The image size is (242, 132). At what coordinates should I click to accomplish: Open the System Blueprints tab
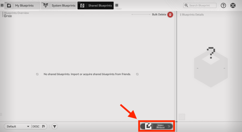(59, 5)
